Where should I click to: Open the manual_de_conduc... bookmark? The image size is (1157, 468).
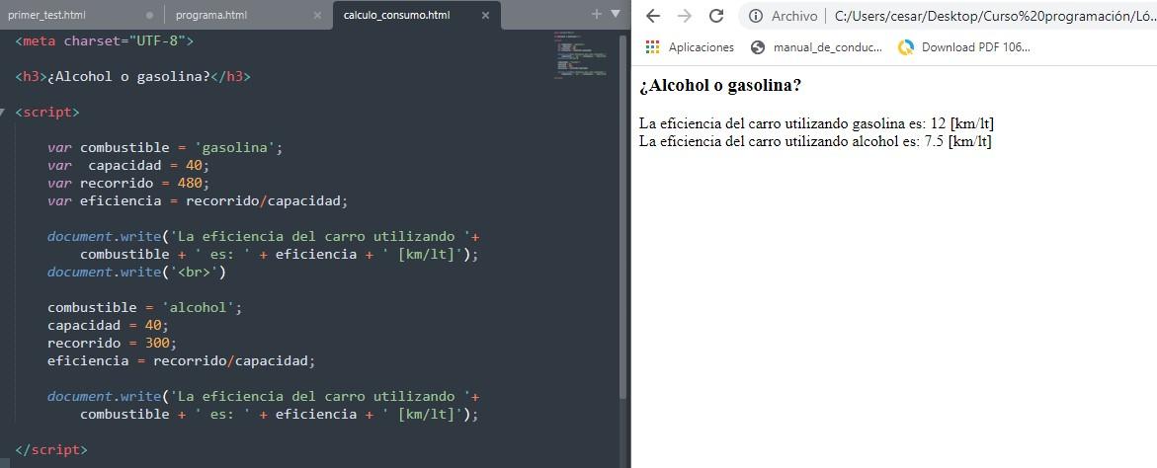[x=816, y=47]
